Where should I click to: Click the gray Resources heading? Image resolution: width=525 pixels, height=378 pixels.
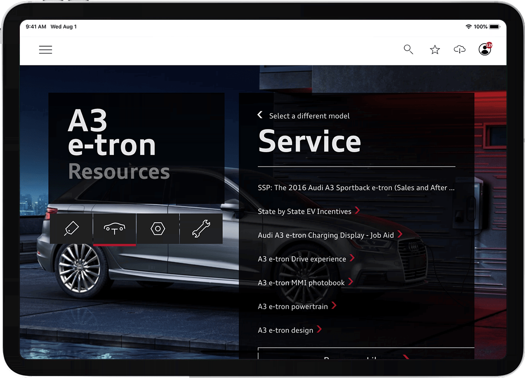pos(119,172)
